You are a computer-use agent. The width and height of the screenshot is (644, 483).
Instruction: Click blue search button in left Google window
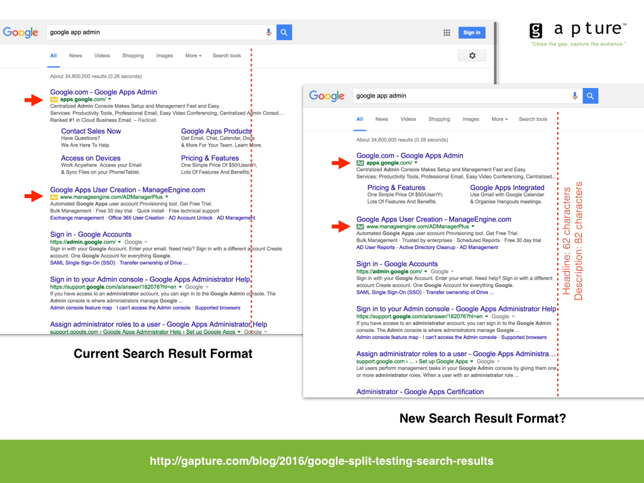(284, 32)
